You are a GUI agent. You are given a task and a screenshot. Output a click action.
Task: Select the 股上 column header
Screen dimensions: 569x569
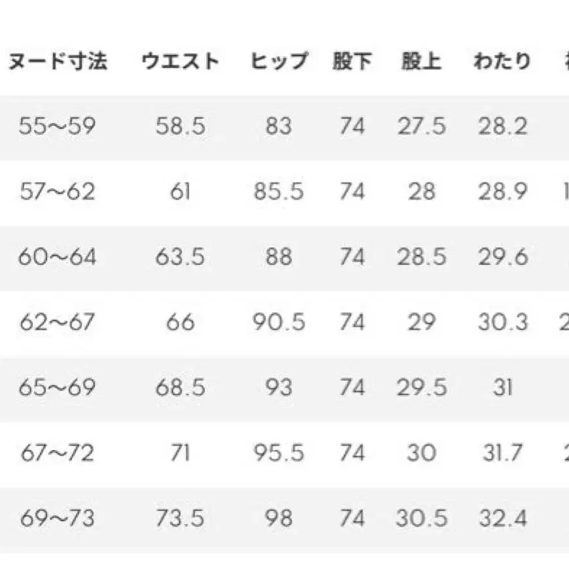(421, 62)
